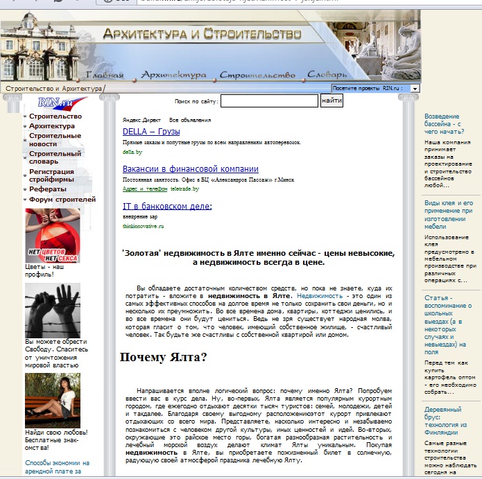Click the 'Золотая недвижимость в Ялте' article title
Image resolution: width=482 pixels, height=479 pixels.
pos(259,257)
